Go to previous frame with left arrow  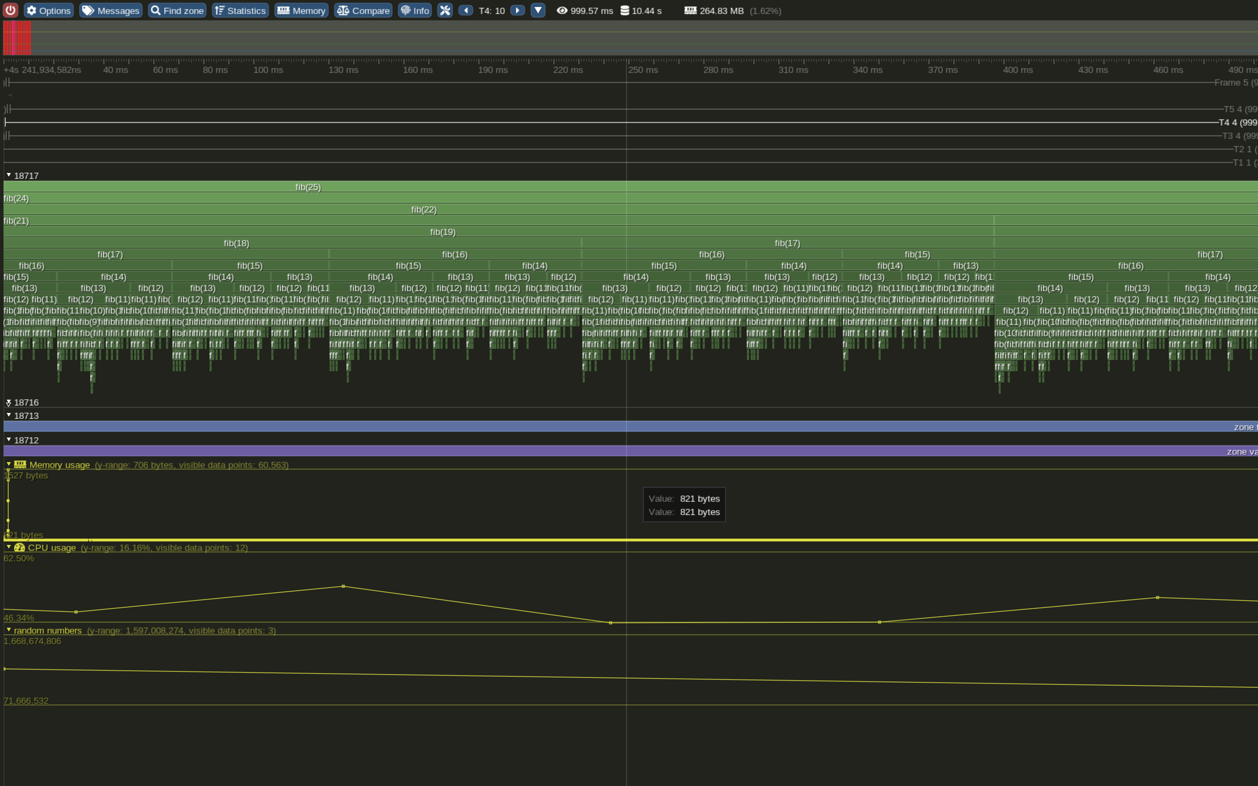pyautogui.click(x=466, y=11)
